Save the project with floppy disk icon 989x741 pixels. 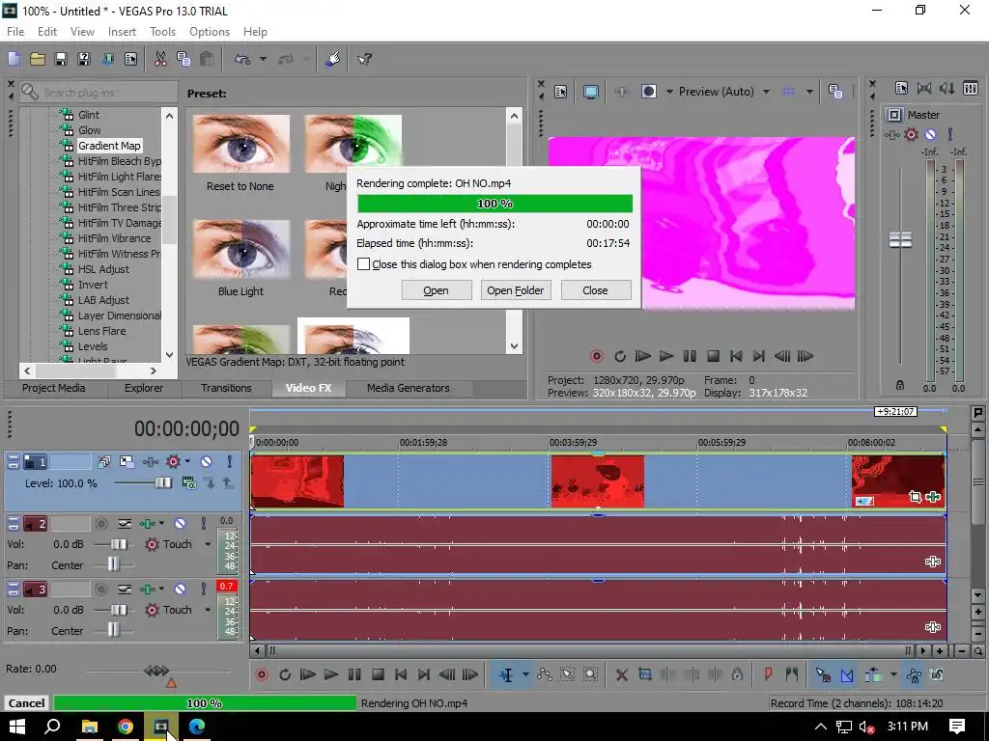(x=61, y=59)
